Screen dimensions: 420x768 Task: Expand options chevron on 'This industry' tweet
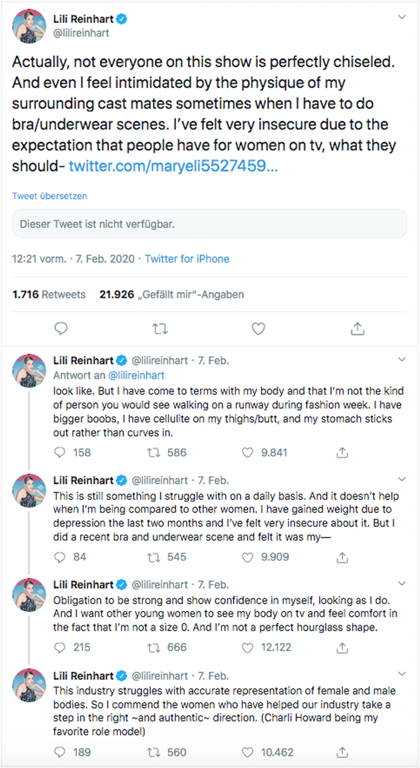[x=402, y=674]
